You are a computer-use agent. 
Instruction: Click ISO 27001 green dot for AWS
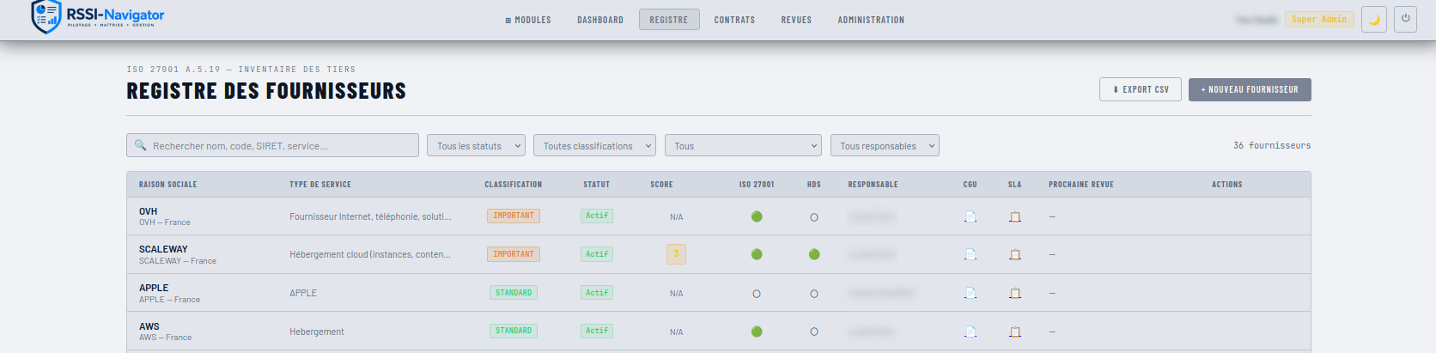[x=757, y=332]
